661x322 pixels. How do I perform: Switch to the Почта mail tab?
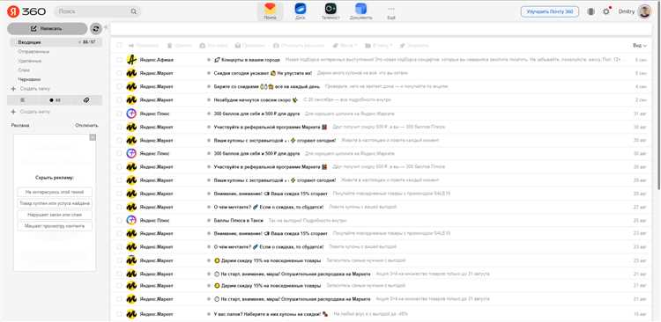[x=270, y=11]
